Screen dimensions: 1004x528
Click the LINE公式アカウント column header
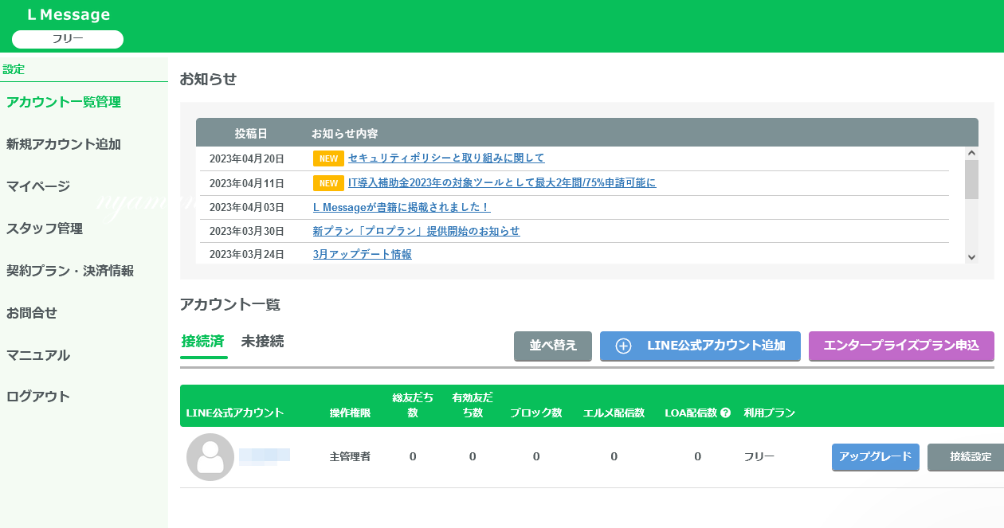(x=235, y=413)
